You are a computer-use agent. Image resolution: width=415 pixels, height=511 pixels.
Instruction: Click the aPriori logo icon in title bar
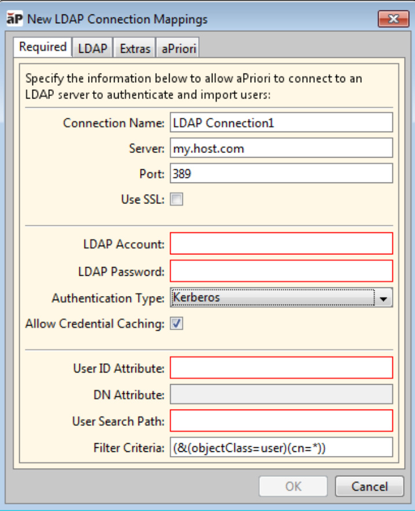pyautogui.click(x=14, y=19)
